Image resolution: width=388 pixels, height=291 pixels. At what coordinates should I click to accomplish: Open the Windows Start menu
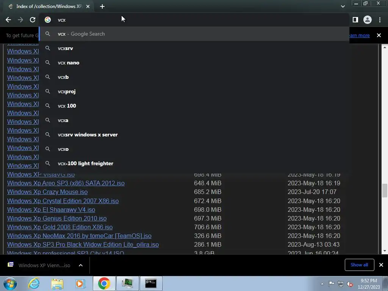click(x=10, y=283)
